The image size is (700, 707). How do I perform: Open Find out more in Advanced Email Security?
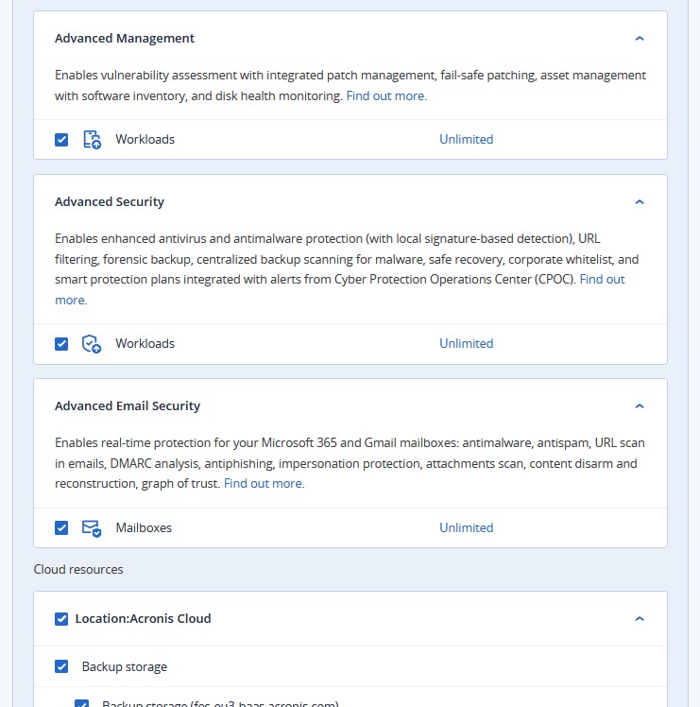coord(264,484)
